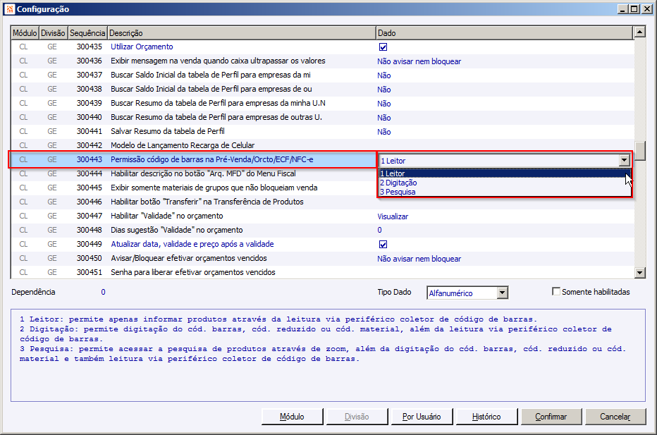Image resolution: width=657 pixels, height=435 pixels.
Task: Click the Módulo button
Action: 292,417
